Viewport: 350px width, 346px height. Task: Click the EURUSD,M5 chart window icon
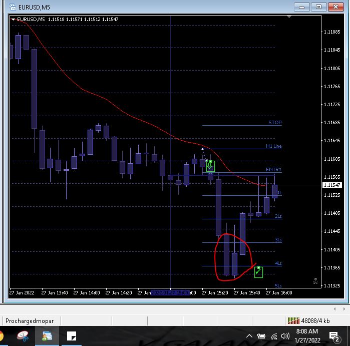click(x=13, y=7)
